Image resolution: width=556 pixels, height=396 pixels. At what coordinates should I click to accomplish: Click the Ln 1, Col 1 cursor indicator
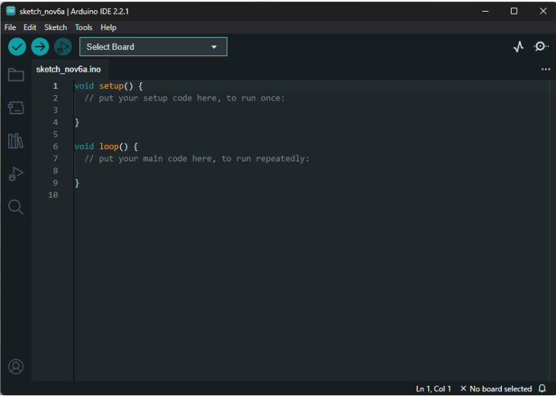[434, 388]
